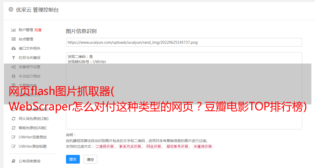Screen dimensions: 315x168
Task: Open 账户管理 via its bar chart icon
Action: click(14, 30)
